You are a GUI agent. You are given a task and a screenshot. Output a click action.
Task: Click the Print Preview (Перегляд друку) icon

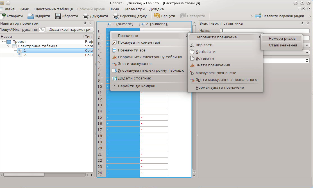tap(115, 16)
